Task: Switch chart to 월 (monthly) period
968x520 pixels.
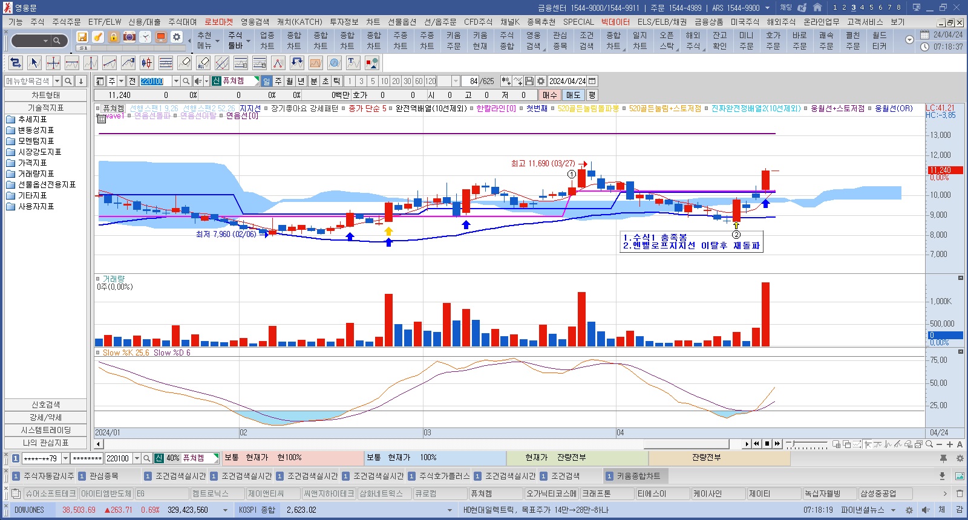Action: coord(289,81)
